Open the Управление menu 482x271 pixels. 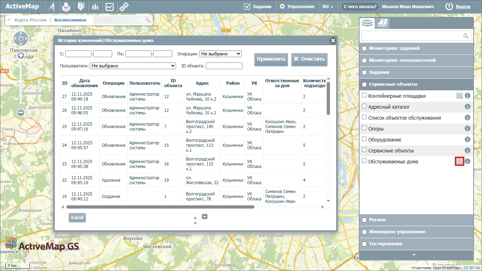coord(297,6)
